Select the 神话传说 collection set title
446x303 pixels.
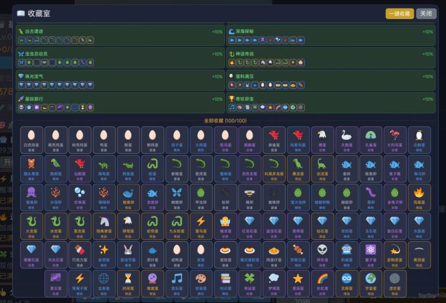[245, 54]
